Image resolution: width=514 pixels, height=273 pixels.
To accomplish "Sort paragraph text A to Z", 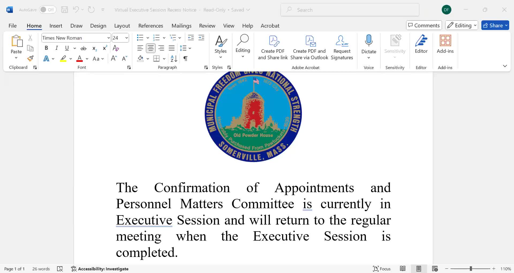I will [x=174, y=58].
